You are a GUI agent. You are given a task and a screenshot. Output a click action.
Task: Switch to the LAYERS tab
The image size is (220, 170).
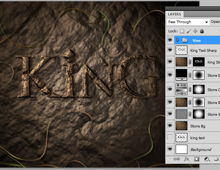[175, 14]
